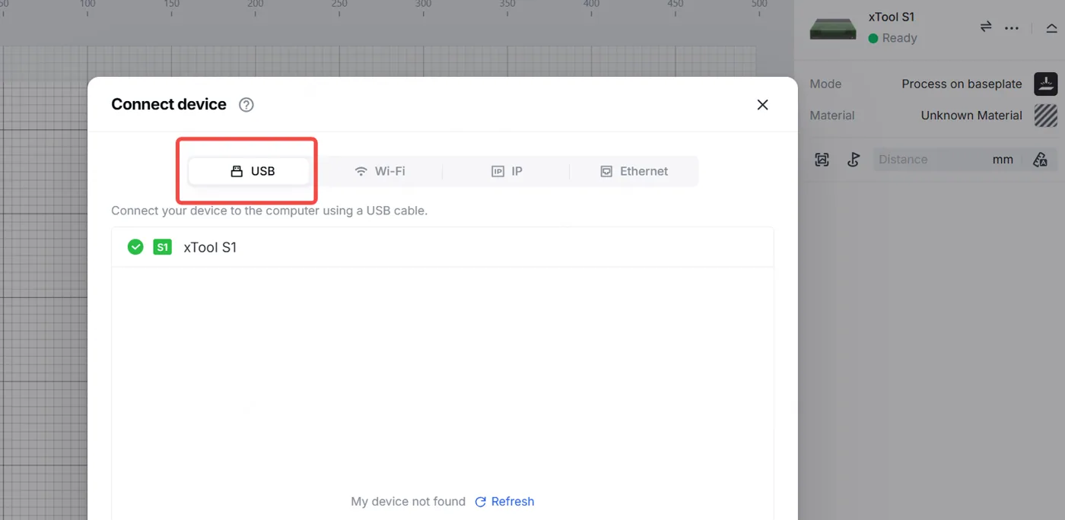
Task: Click the help icon beside Connect device
Action: [x=246, y=105]
